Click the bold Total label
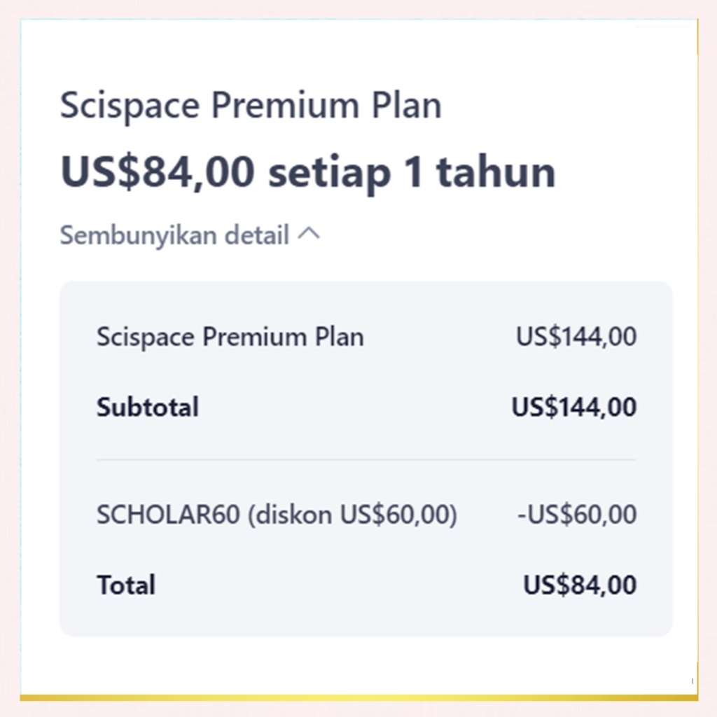Image resolution: width=717 pixels, height=717 pixels. (x=126, y=585)
